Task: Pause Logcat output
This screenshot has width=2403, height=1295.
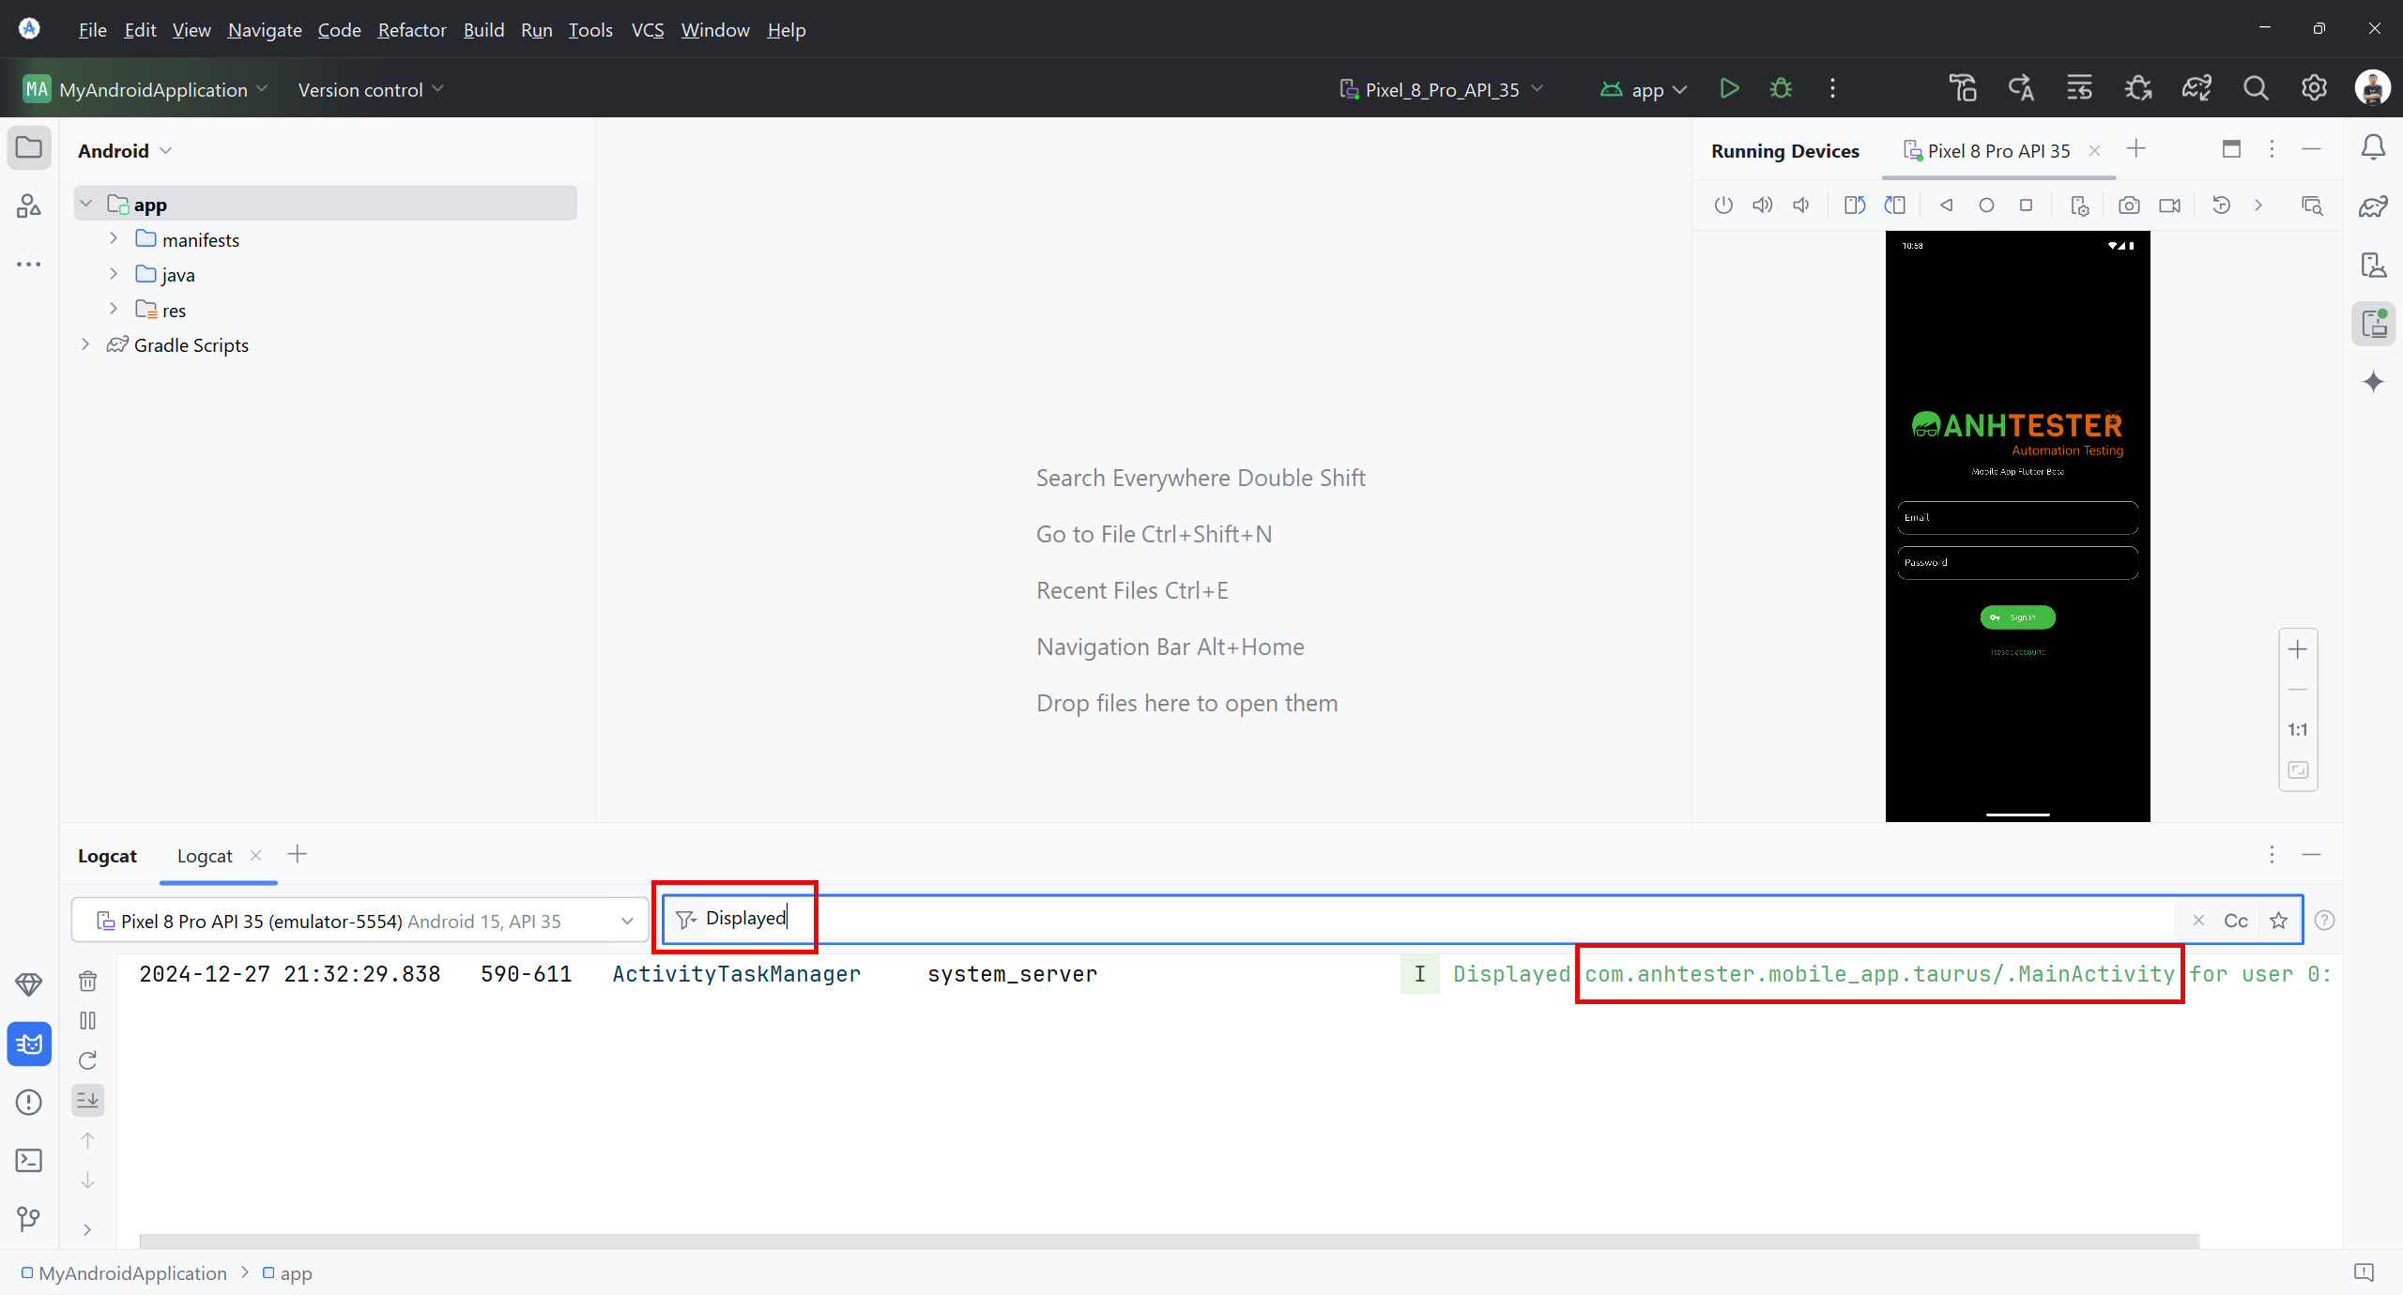Action: point(88,1021)
